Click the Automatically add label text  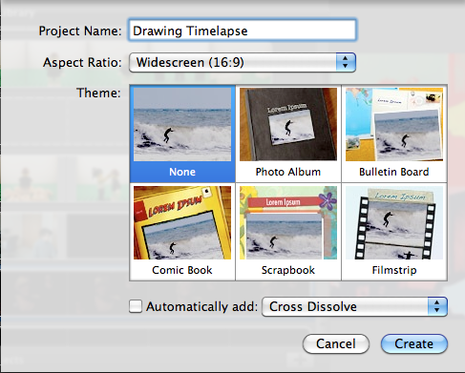pos(201,306)
